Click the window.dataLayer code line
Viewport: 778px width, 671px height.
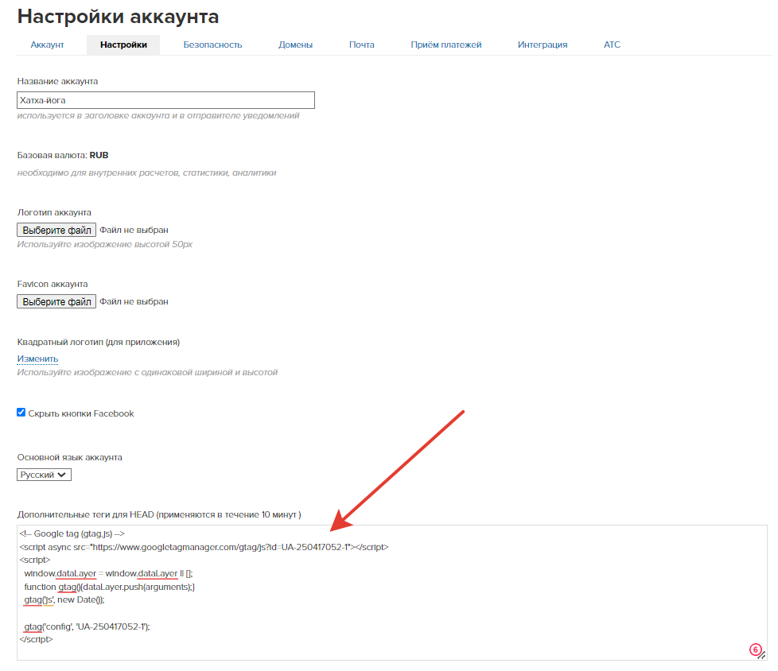[109, 573]
